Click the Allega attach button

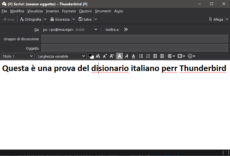point(216,19)
